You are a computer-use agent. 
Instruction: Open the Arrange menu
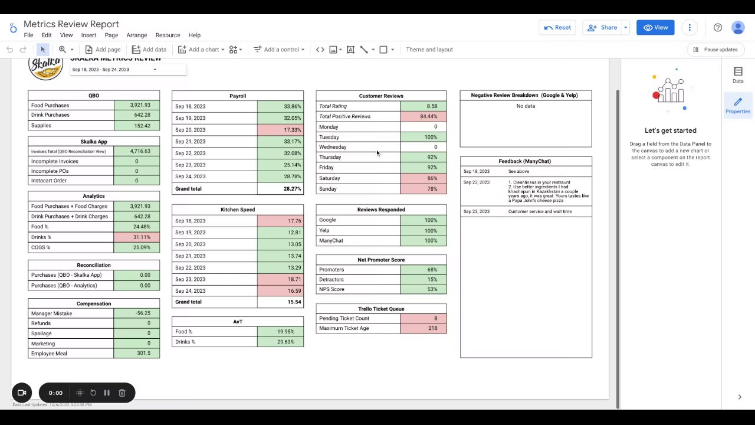point(137,35)
